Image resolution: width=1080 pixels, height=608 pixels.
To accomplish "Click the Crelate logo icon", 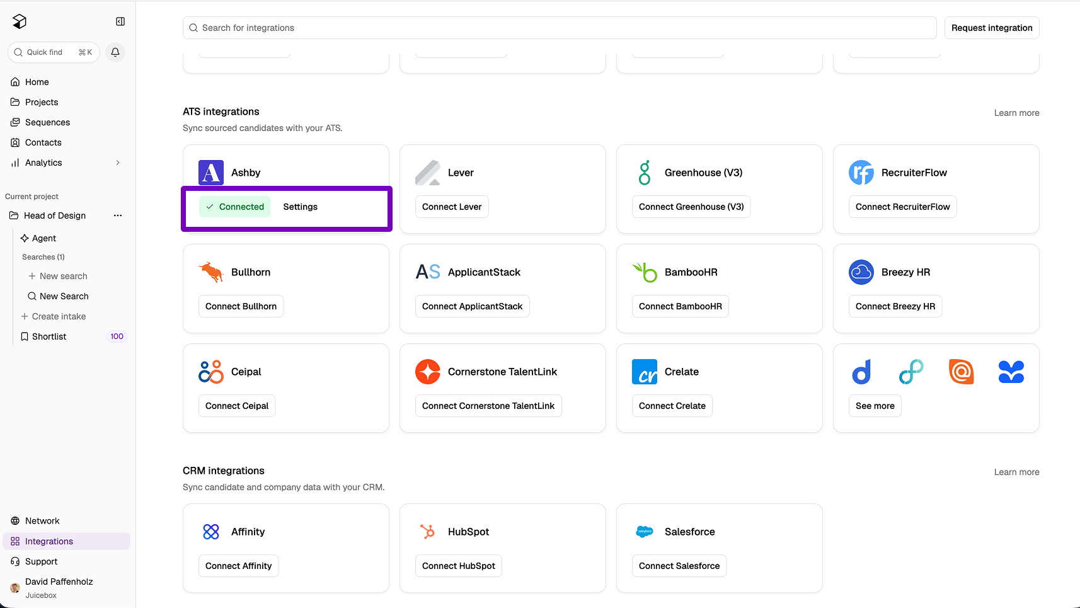I will tap(645, 372).
